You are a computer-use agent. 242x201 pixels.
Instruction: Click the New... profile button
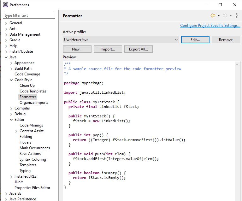(x=77, y=49)
